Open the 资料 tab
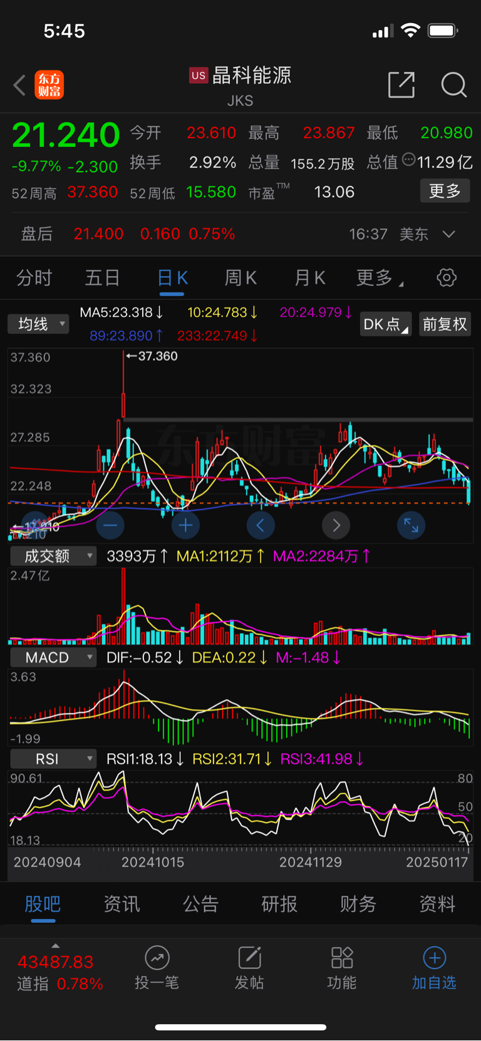 pos(437,904)
